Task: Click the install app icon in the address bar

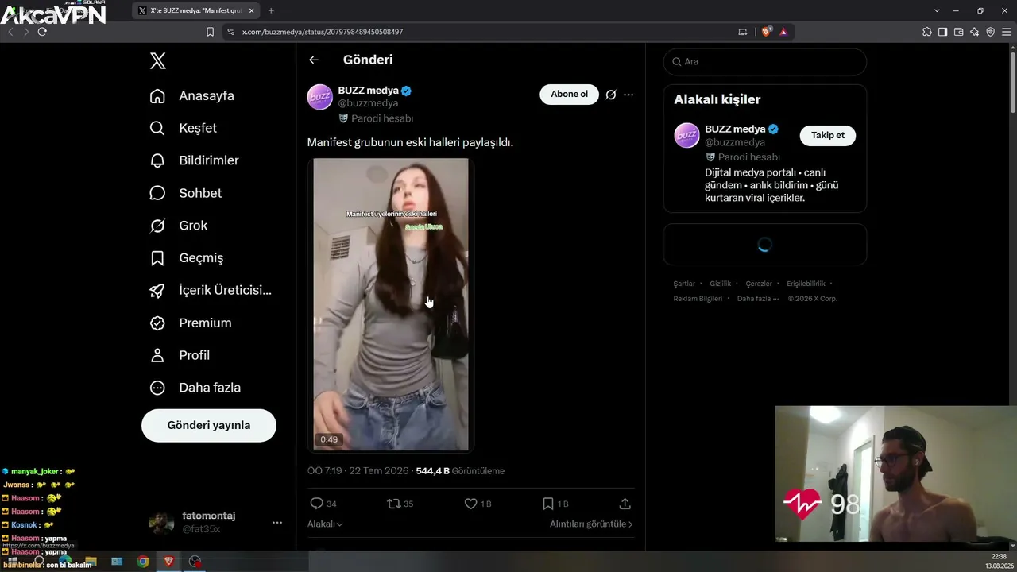Action: point(743,32)
